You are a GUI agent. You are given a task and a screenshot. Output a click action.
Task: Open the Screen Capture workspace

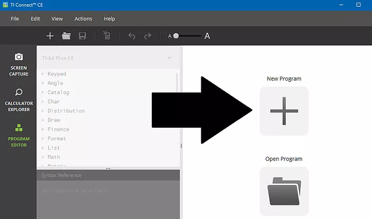coord(18,64)
